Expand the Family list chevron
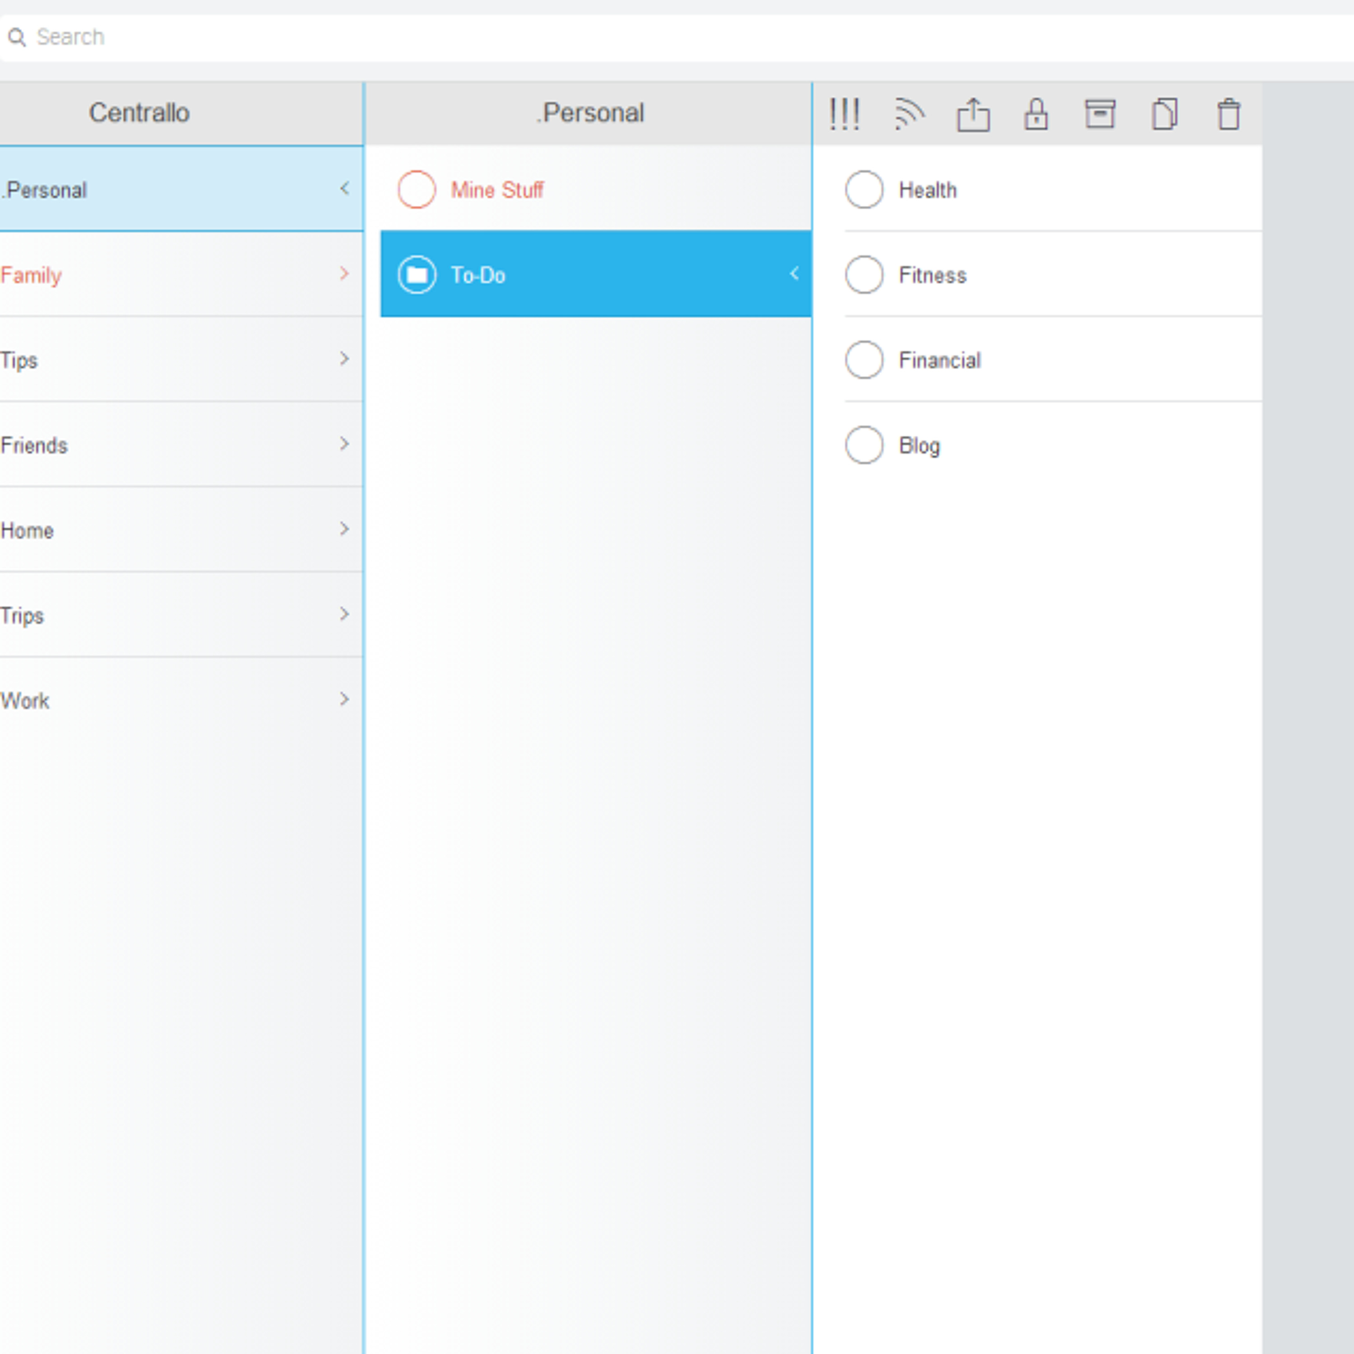 click(344, 274)
